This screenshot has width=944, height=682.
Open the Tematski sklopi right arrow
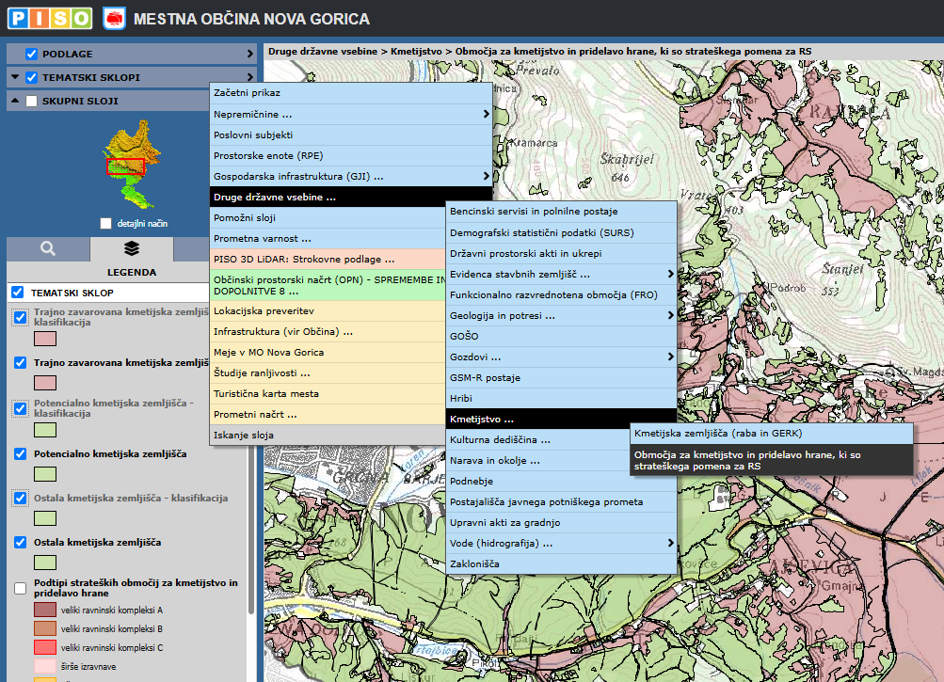point(250,77)
